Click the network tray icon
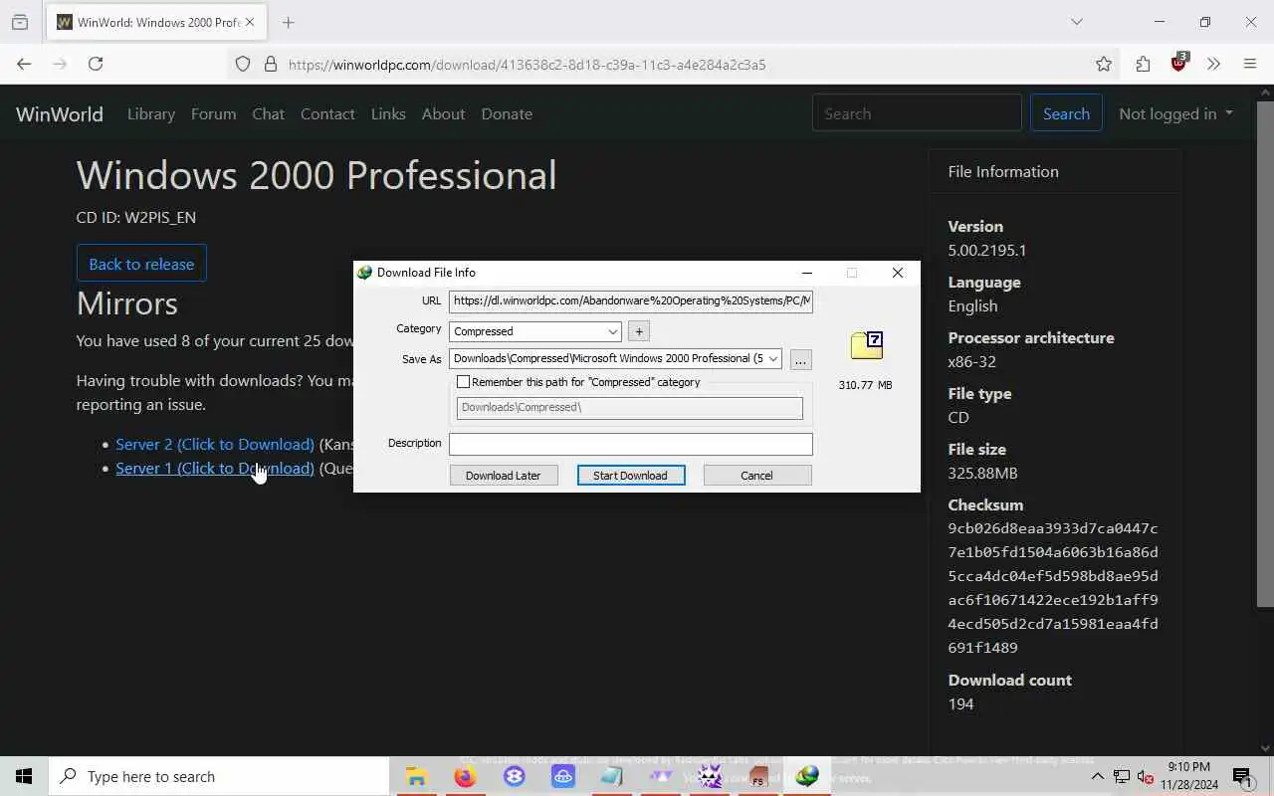This screenshot has width=1274, height=796. [1121, 776]
